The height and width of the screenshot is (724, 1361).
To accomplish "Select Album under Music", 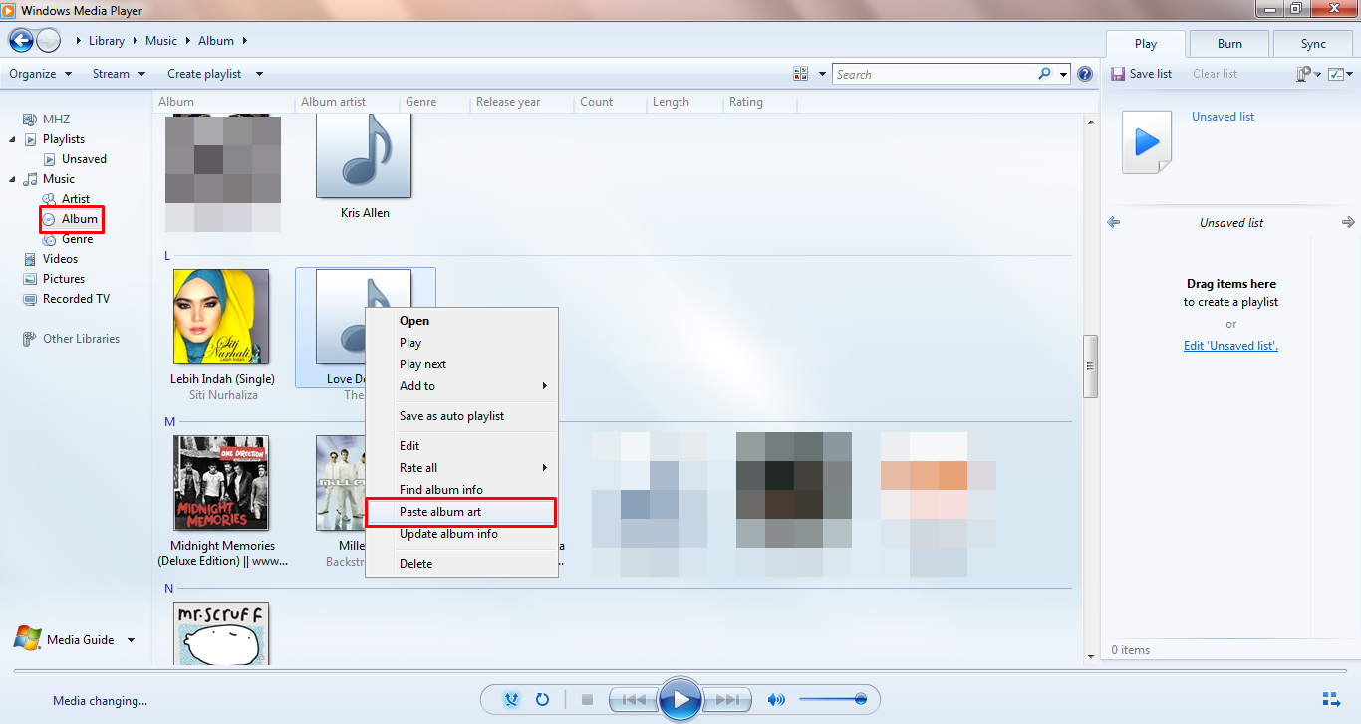I will coord(80,219).
